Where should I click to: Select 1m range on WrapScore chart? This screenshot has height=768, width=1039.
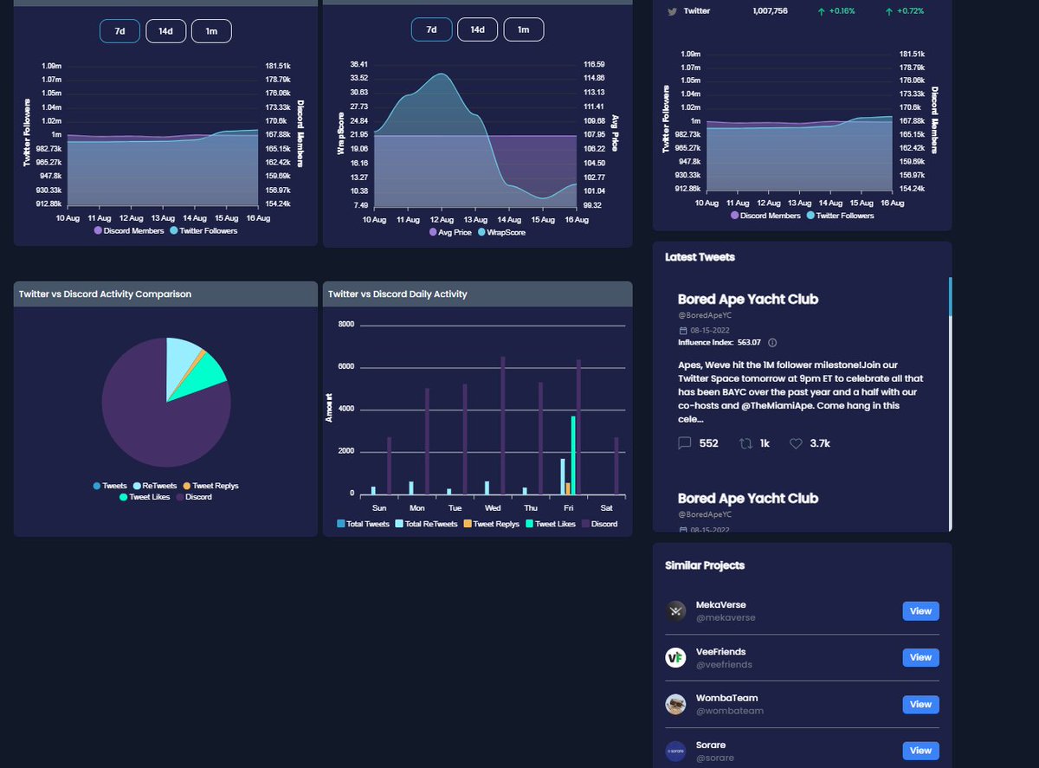pyautogui.click(x=523, y=29)
